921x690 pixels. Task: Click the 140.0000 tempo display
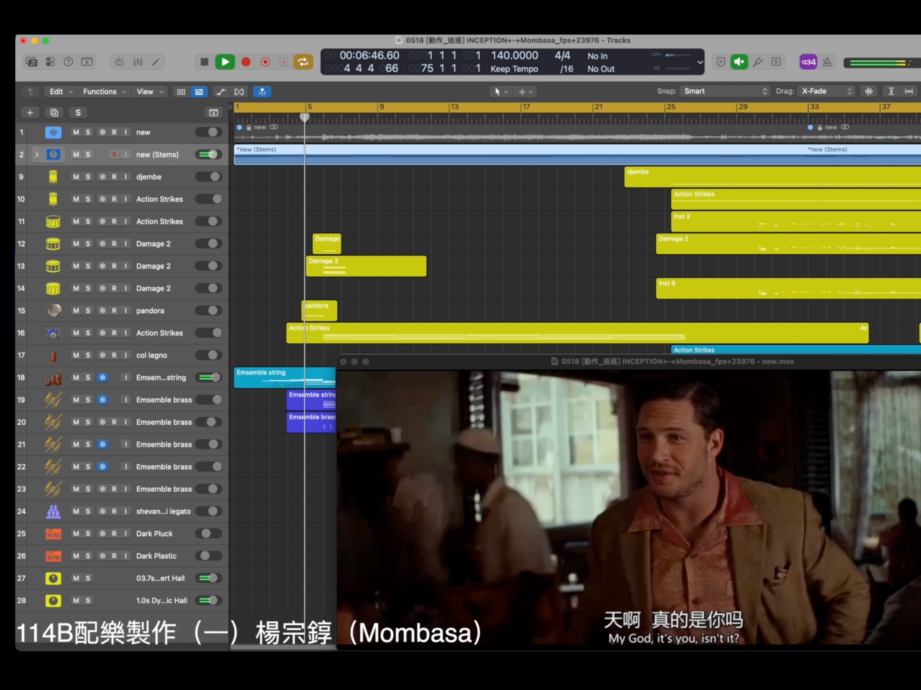pyautogui.click(x=514, y=55)
